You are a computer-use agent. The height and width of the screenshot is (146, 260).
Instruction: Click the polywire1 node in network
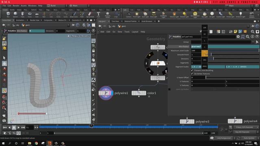coord(106,93)
